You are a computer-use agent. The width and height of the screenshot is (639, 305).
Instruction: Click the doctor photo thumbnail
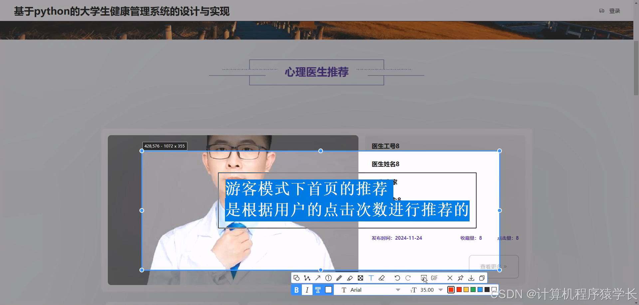(233, 210)
